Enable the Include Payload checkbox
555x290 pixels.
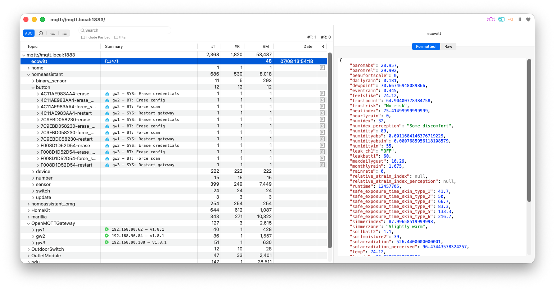click(83, 37)
